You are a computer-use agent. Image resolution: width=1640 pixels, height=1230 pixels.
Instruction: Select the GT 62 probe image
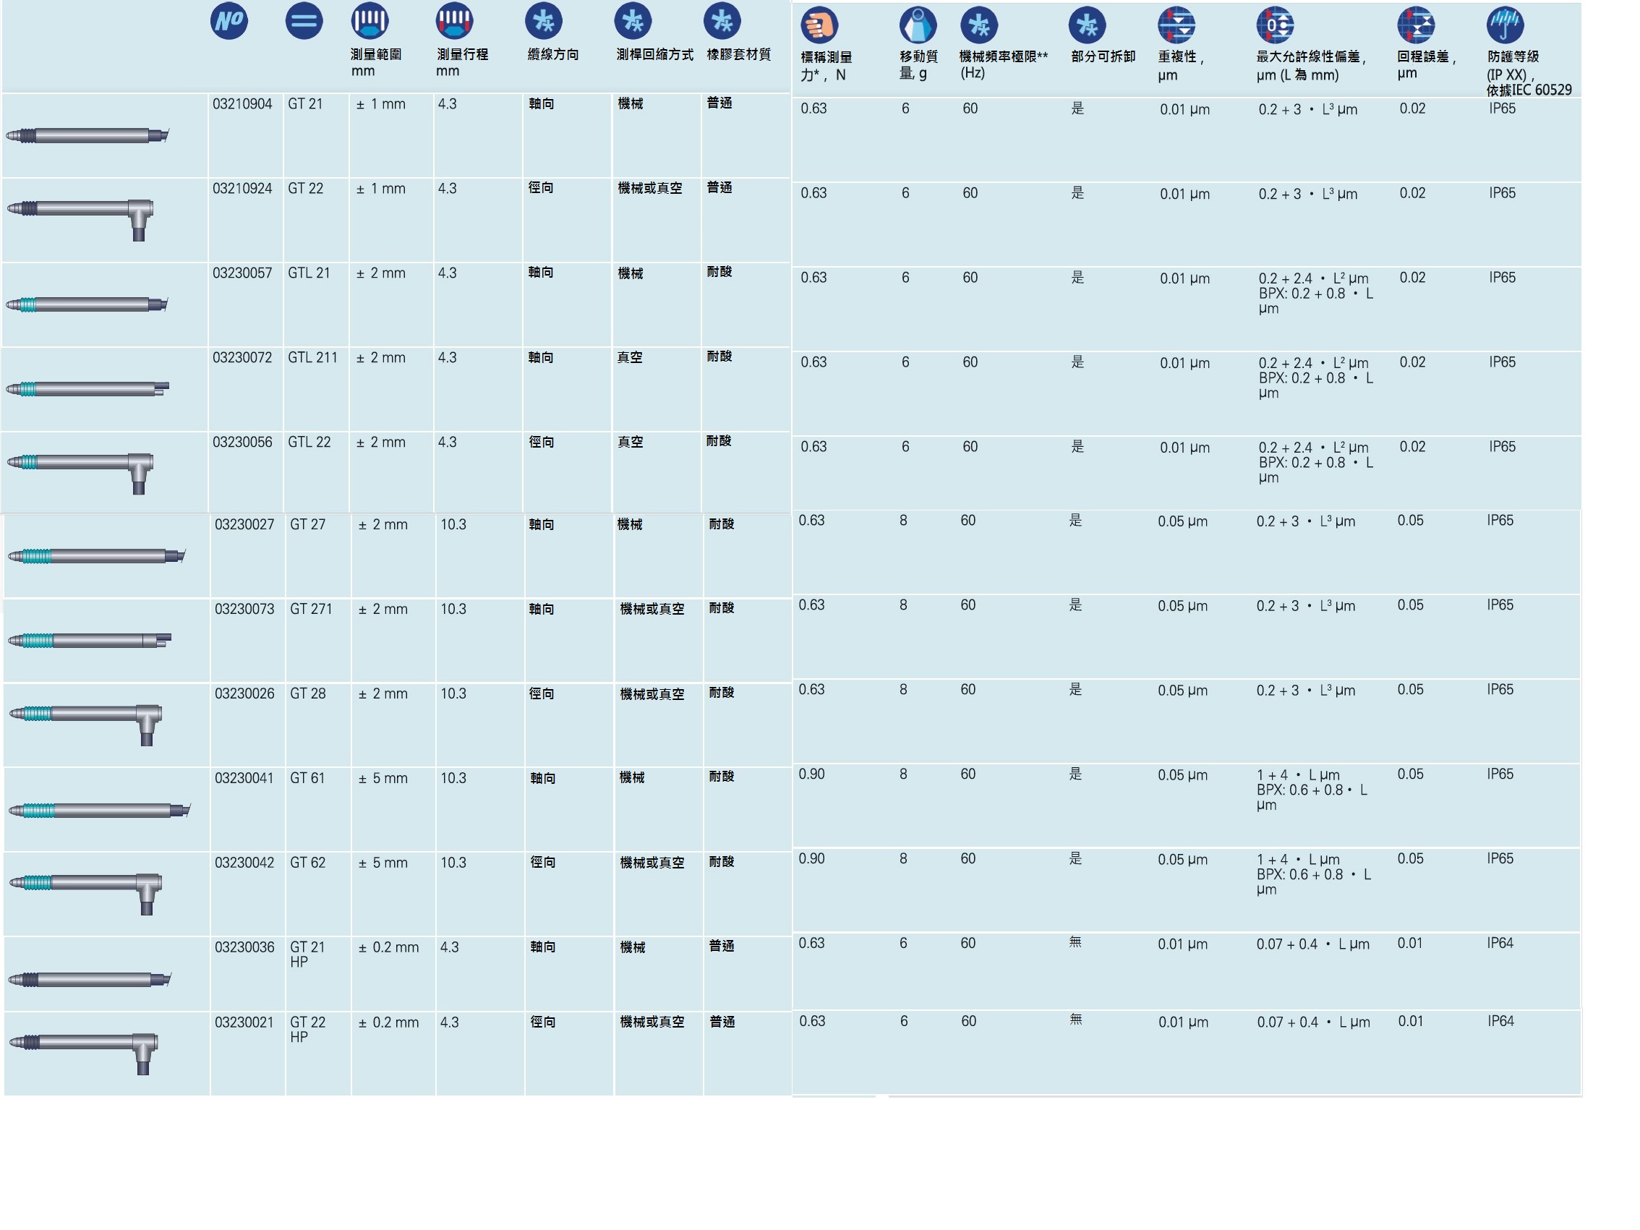(x=85, y=894)
